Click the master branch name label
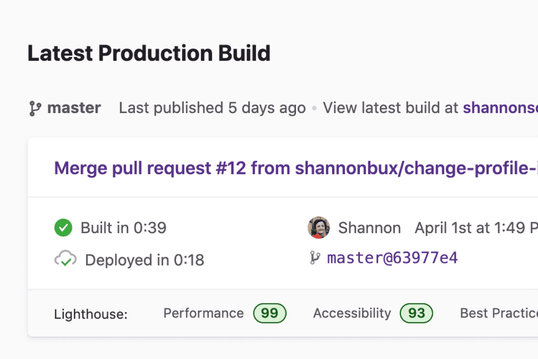538x359 pixels. point(74,108)
